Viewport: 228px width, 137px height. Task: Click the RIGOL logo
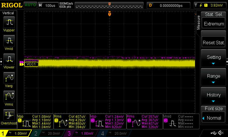12,5
